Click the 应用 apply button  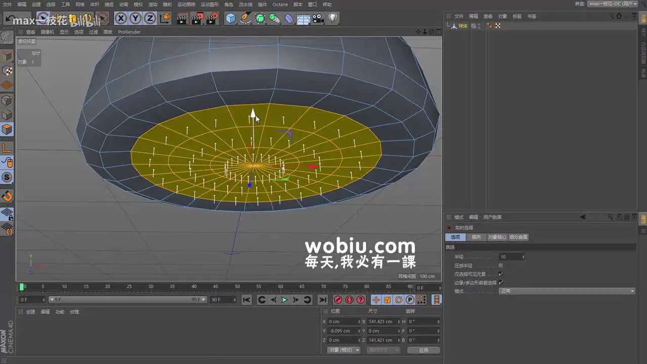424,350
